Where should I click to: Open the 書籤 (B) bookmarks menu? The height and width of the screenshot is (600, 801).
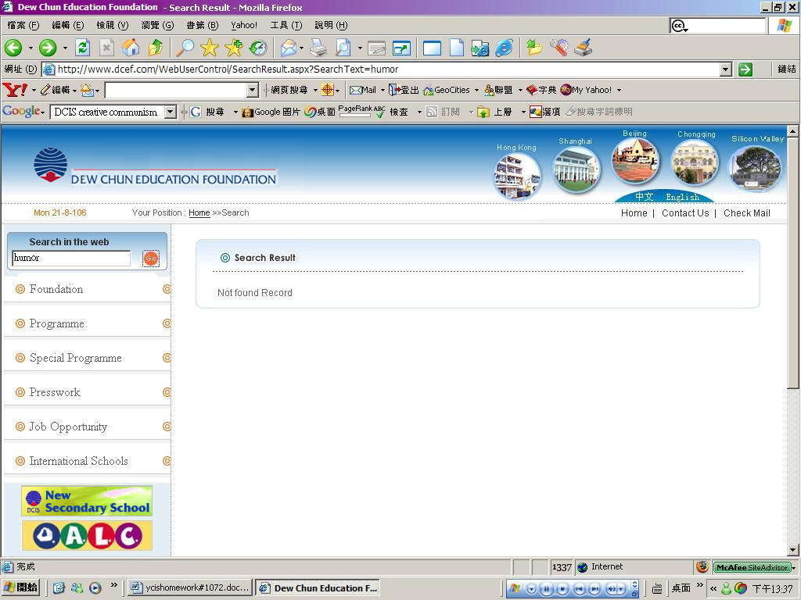pos(203,25)
